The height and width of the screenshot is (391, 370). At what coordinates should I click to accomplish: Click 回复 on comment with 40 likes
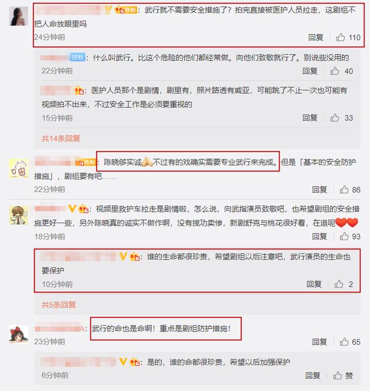[x=310, y=71]
